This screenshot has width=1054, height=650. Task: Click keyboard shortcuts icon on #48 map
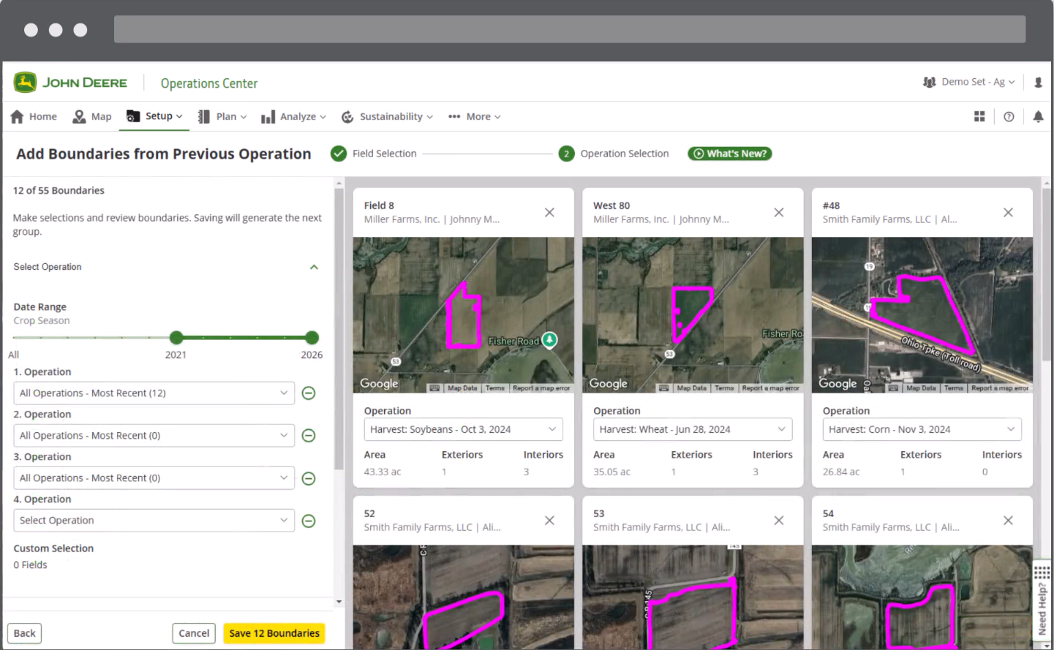[894, 388]
